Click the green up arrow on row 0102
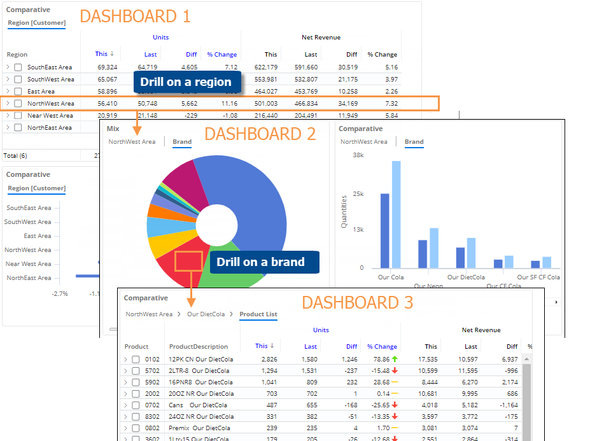This screenshot has width=604, height=441. pyautogui.click(x=395, y=359)
